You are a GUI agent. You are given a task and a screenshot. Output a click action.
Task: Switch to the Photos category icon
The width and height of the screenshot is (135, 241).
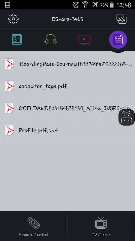point(17,39)
